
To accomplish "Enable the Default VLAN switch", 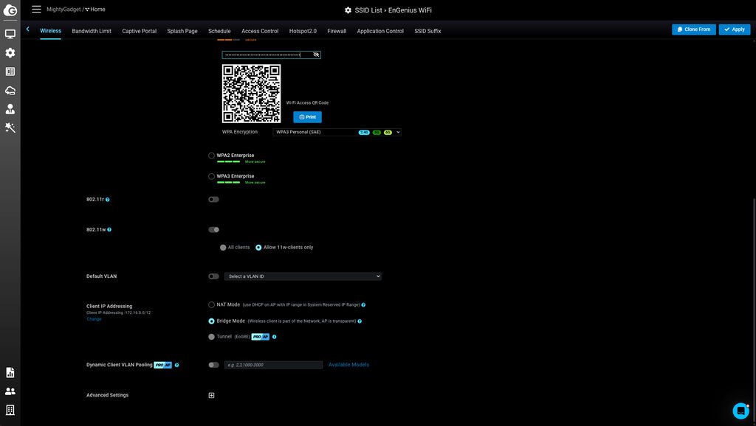I will click(x=213, y=276).
